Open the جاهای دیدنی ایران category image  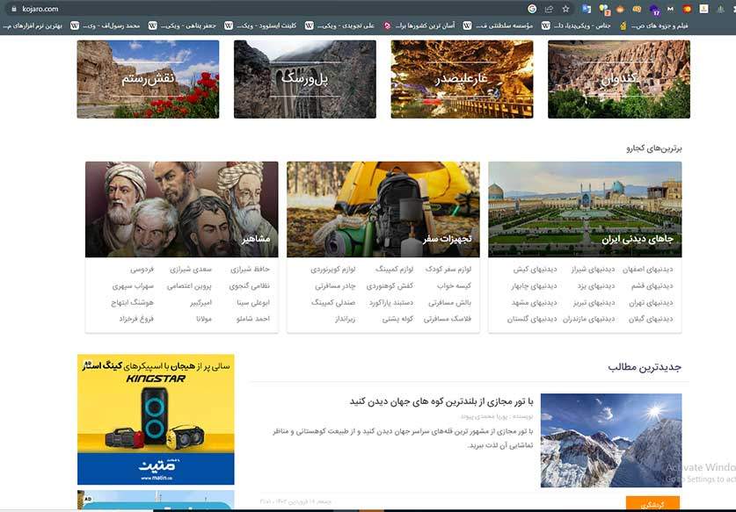click(585, 210)
